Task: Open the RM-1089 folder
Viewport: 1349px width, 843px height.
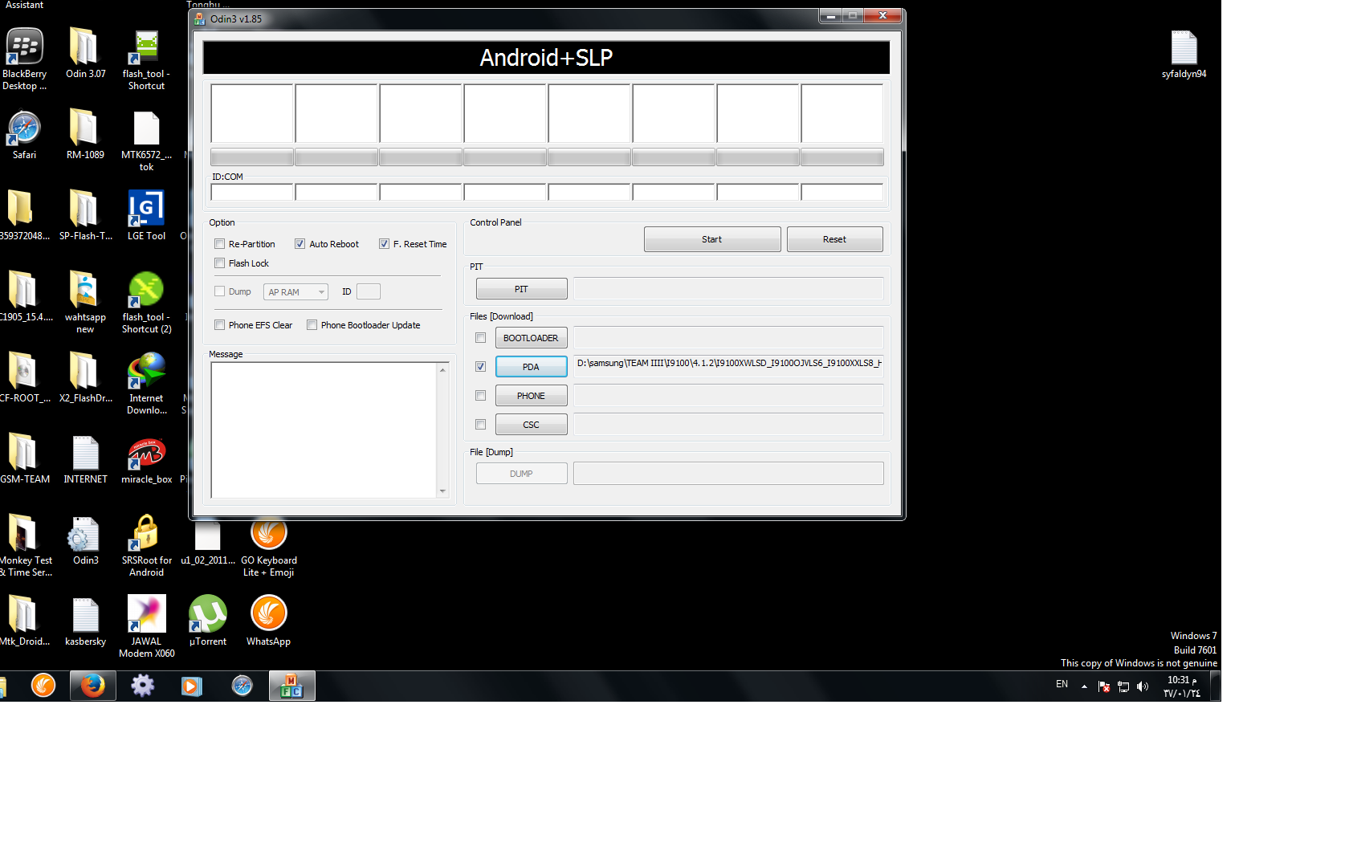Action: click(85, 134)
